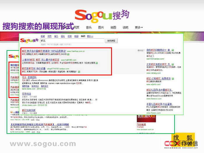Click green badge beside first right-side ad title

click(x=172, y=50)
